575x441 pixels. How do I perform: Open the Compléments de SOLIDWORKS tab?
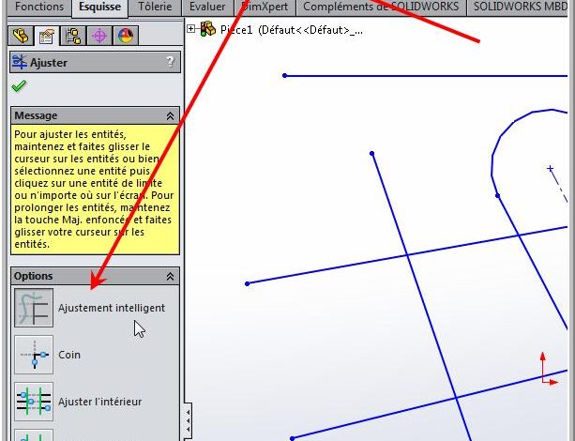click(x=381, y=8)
